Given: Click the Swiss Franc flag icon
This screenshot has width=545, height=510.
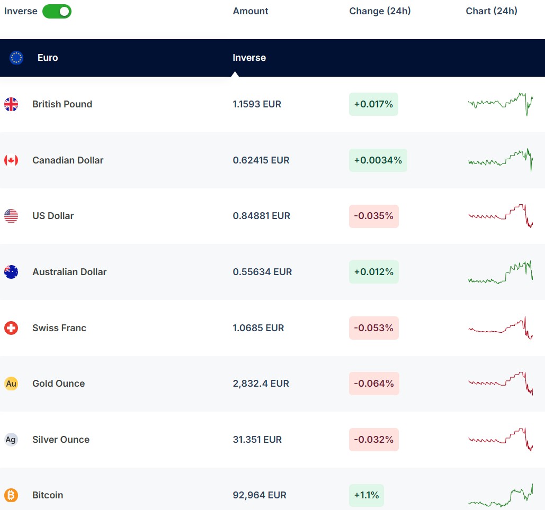Looking at the screenshot, I should (x=11, y=328).
